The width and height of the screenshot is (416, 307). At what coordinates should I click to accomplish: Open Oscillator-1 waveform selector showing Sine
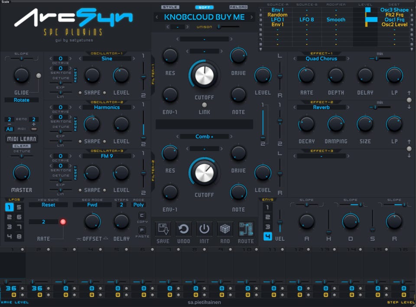pyautogui.click(x=107, y=58)
